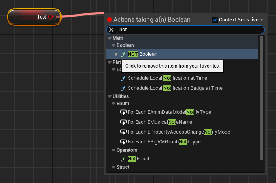Collapse the Utilities category
Screen dimensions: 276x183
110,96
